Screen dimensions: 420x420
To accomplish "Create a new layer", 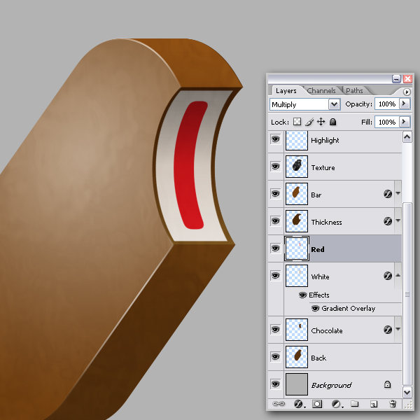I will (x=374, y=404).
